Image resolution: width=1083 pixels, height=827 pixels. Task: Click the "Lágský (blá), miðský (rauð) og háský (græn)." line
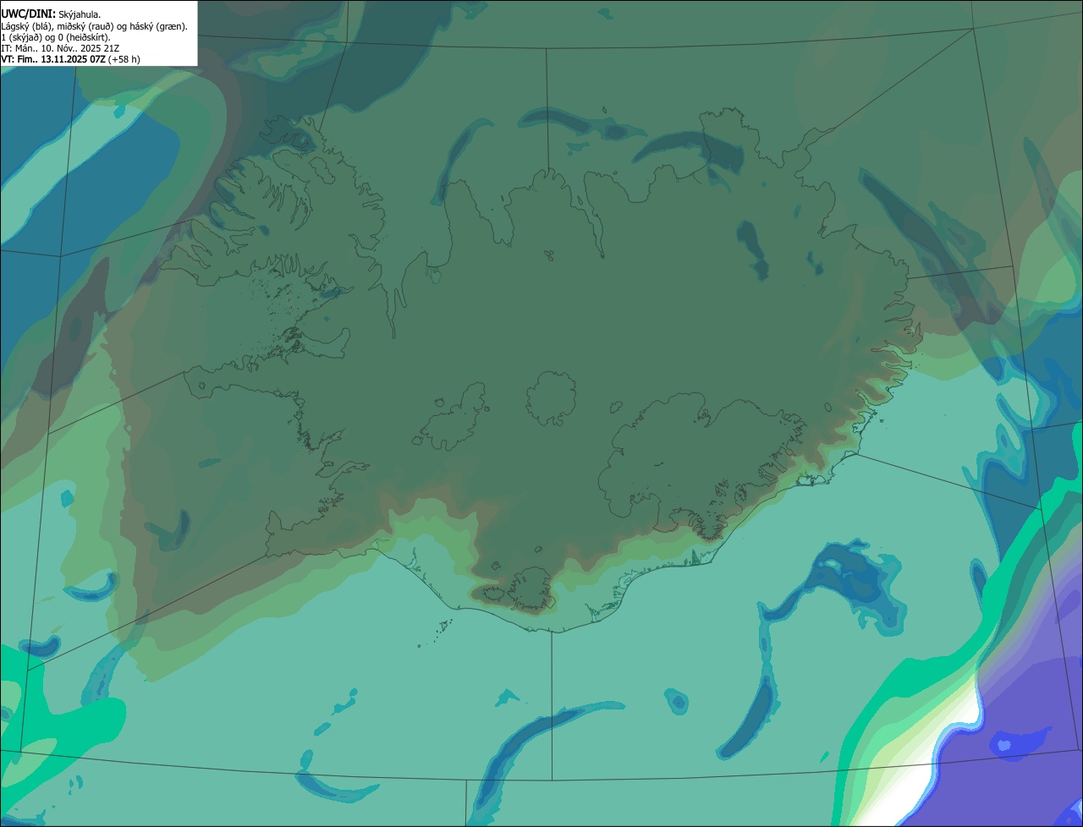(94, 25)
